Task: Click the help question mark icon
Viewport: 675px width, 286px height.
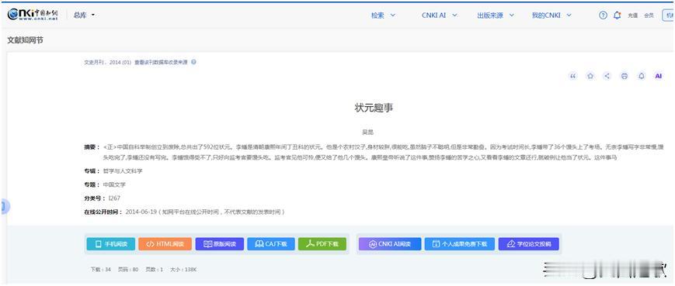Action: [603, 16]
